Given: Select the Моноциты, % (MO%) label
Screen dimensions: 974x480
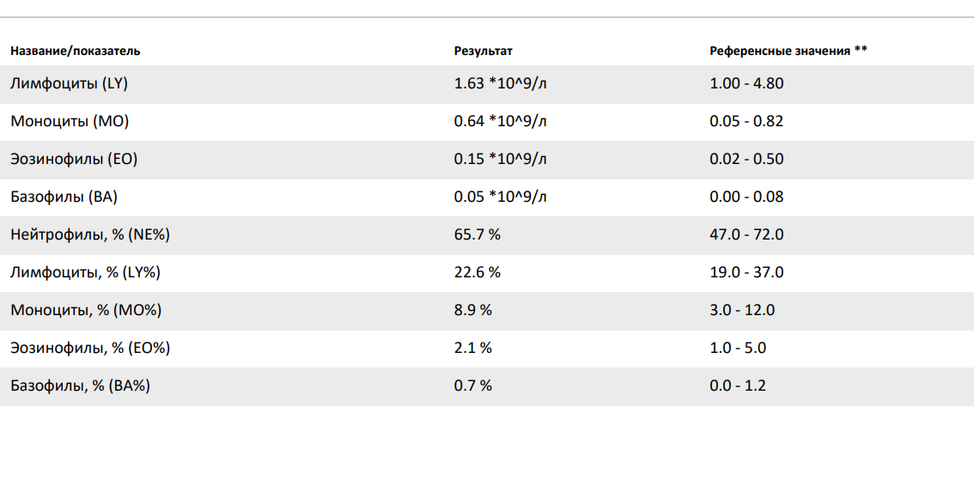Looking at the screenshot, I should click(86, 310).
